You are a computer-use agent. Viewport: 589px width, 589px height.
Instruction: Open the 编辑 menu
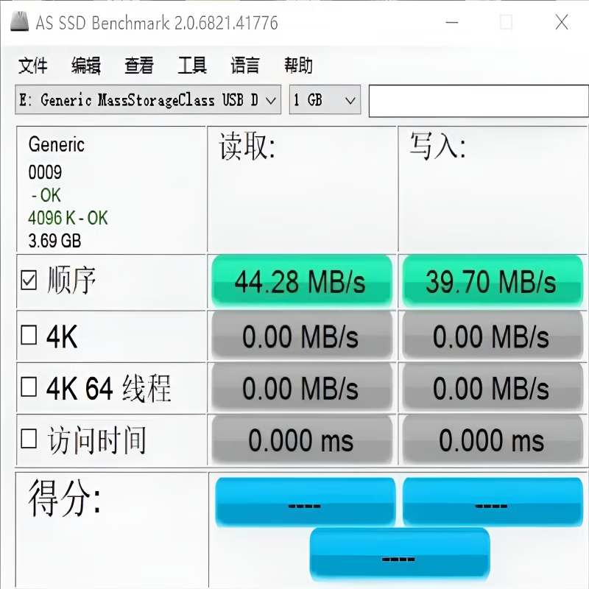[86, 66]
